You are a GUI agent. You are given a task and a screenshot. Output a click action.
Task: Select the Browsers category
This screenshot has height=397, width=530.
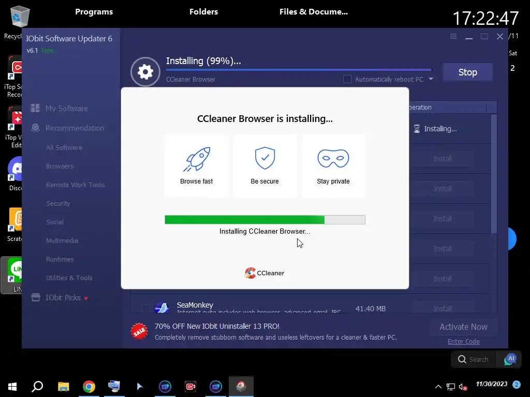tap(60, 166)
